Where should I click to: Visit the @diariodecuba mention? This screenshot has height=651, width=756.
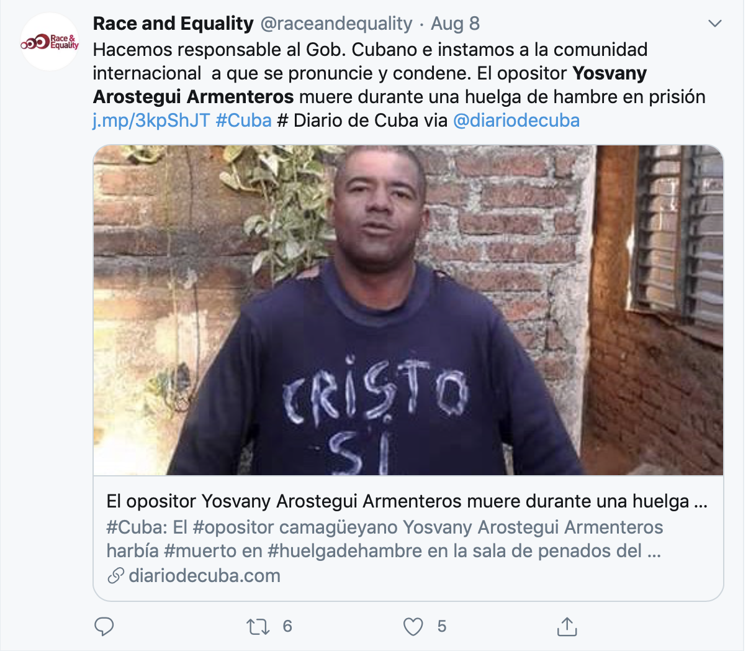point(516,120)
